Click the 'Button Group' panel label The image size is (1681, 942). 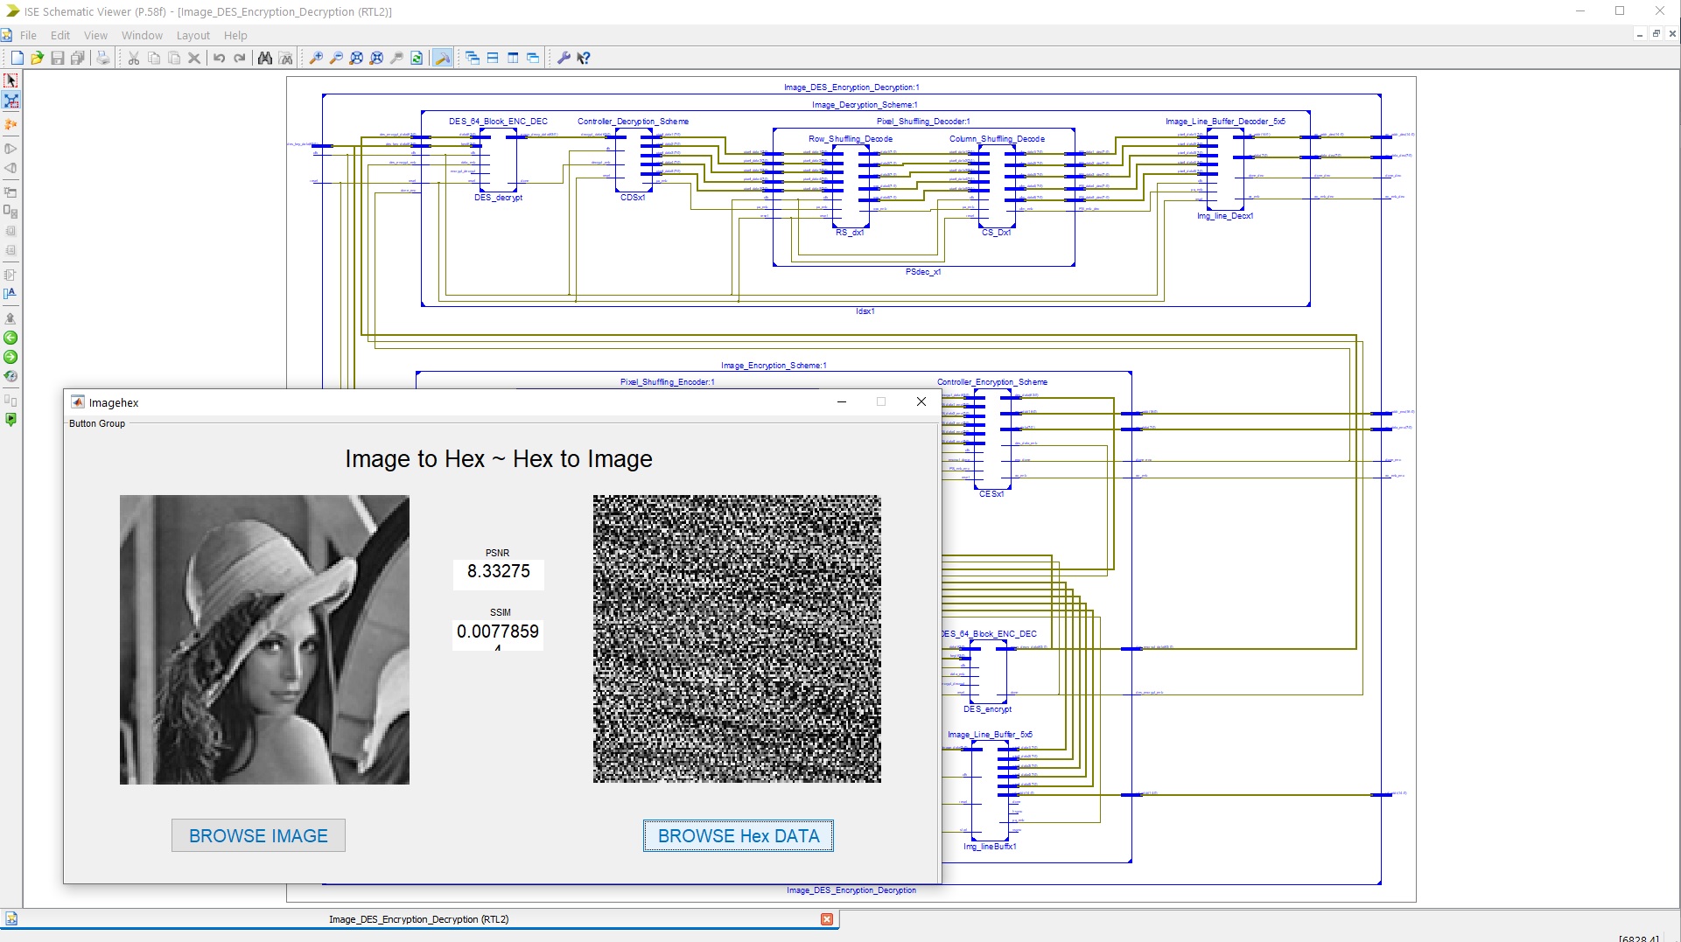(x=97, y=423)
